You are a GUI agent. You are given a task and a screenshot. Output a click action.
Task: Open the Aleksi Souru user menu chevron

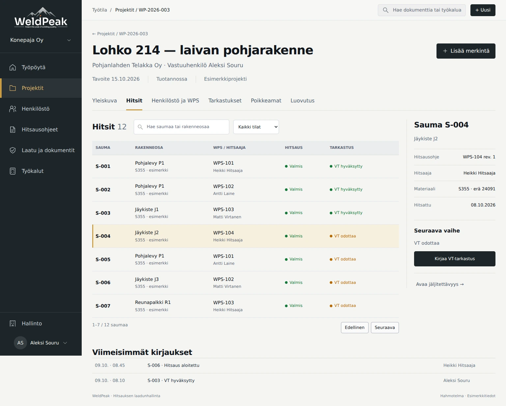[x=65, y=343]
